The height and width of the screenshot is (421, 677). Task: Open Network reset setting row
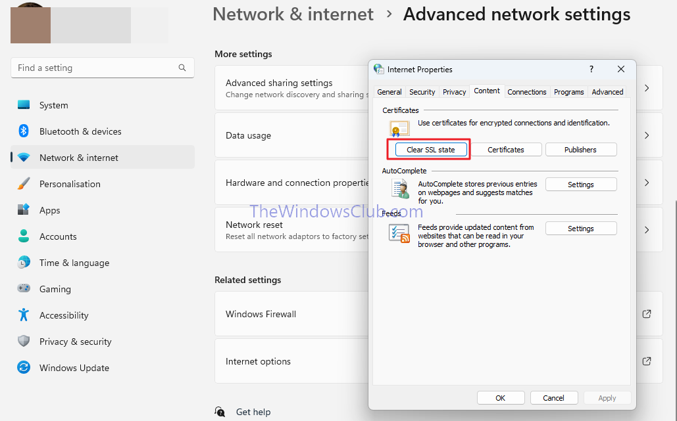(x=438, y=230)
